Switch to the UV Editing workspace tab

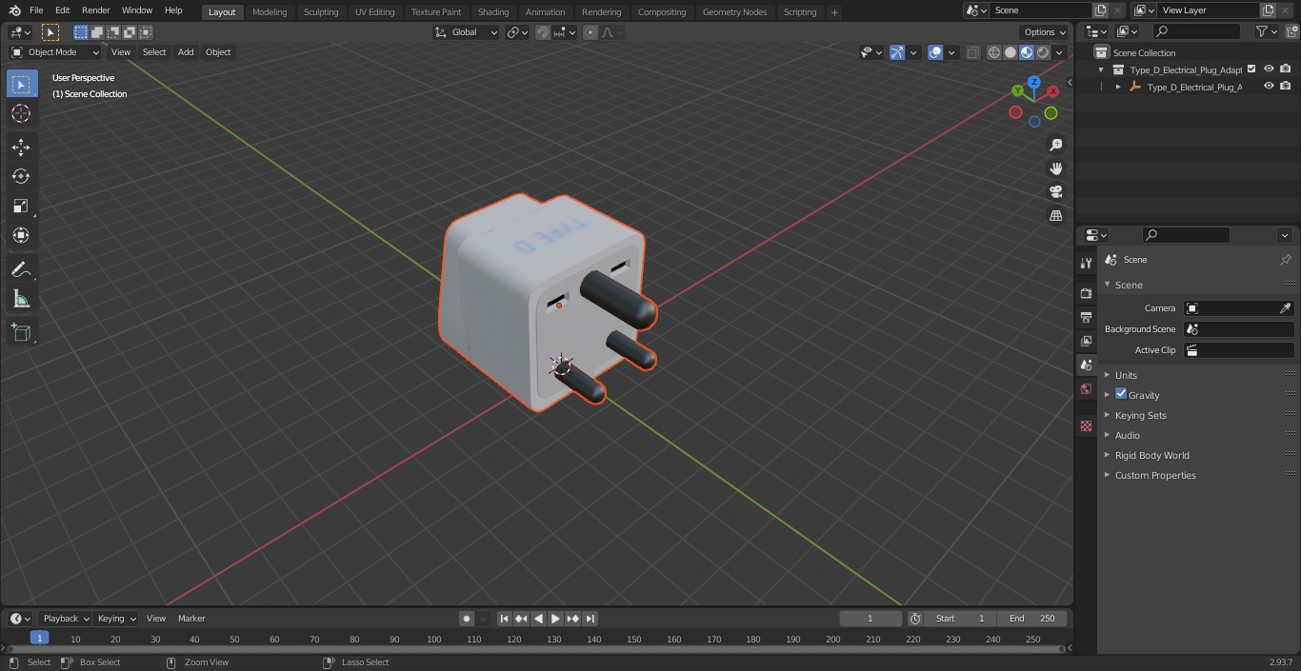click(374, 12)
